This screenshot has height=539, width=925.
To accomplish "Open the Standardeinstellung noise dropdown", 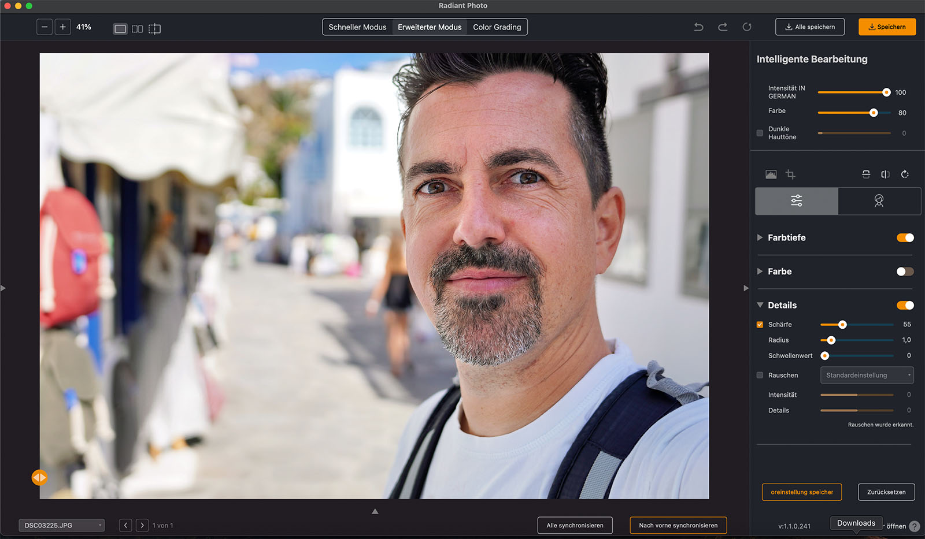I will pyautogui.click(x=867, y=376).
